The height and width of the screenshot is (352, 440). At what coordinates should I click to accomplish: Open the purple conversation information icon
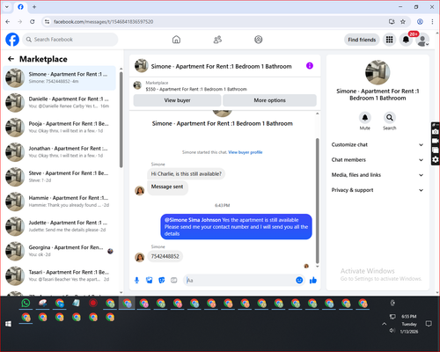coord(310,66)
